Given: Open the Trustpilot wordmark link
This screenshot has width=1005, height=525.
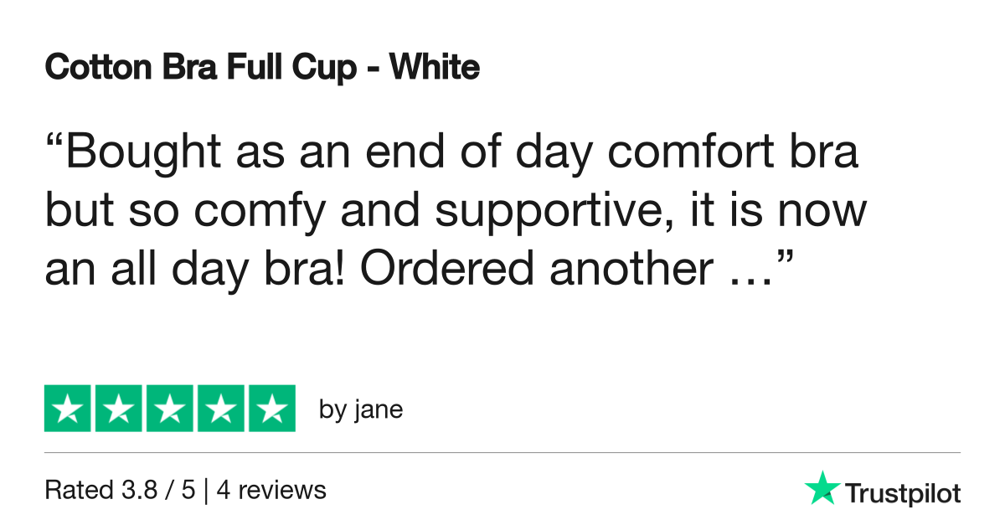Looking at the screenshot, I should (902, 494).
